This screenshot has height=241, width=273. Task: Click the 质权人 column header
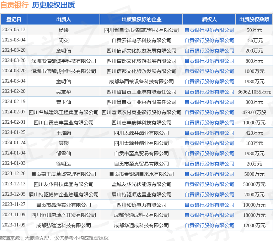pos(209,19)
